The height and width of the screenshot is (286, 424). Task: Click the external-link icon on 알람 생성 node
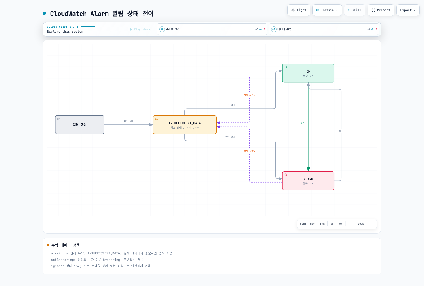[59, 119]
